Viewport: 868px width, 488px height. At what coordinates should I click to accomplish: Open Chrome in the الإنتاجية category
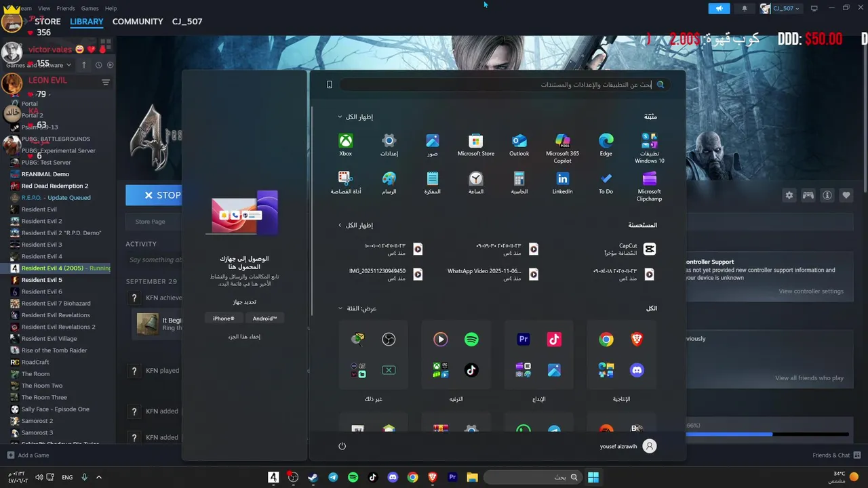pyautogui.click(x=606, y=340)
